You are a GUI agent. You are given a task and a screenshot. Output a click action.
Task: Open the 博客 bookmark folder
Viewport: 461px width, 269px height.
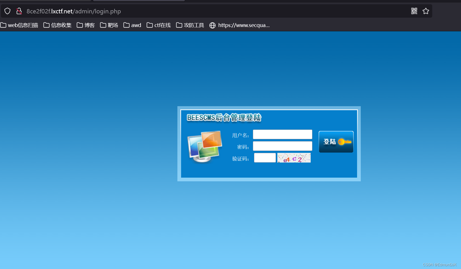pos(86,25)
